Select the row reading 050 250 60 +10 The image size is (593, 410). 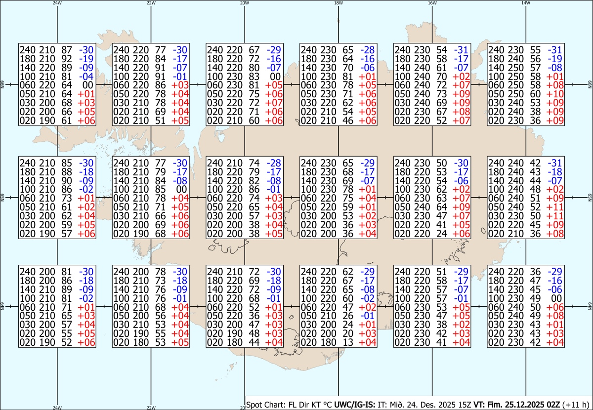point(526,94)
